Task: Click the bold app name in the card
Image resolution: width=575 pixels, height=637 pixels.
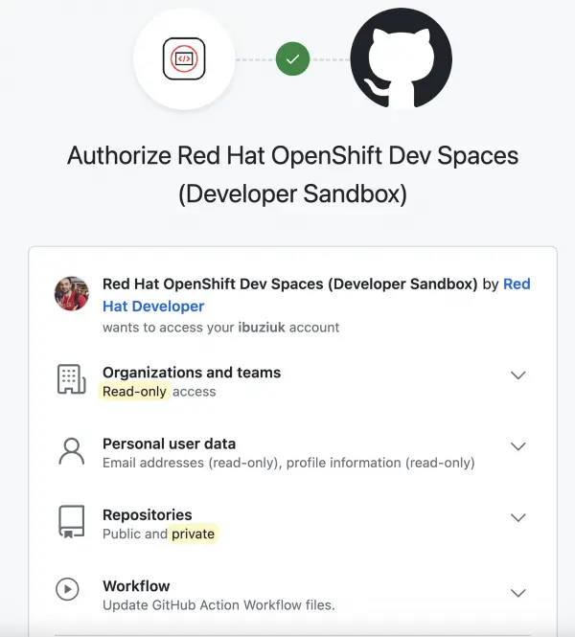Action: [289, 284]
